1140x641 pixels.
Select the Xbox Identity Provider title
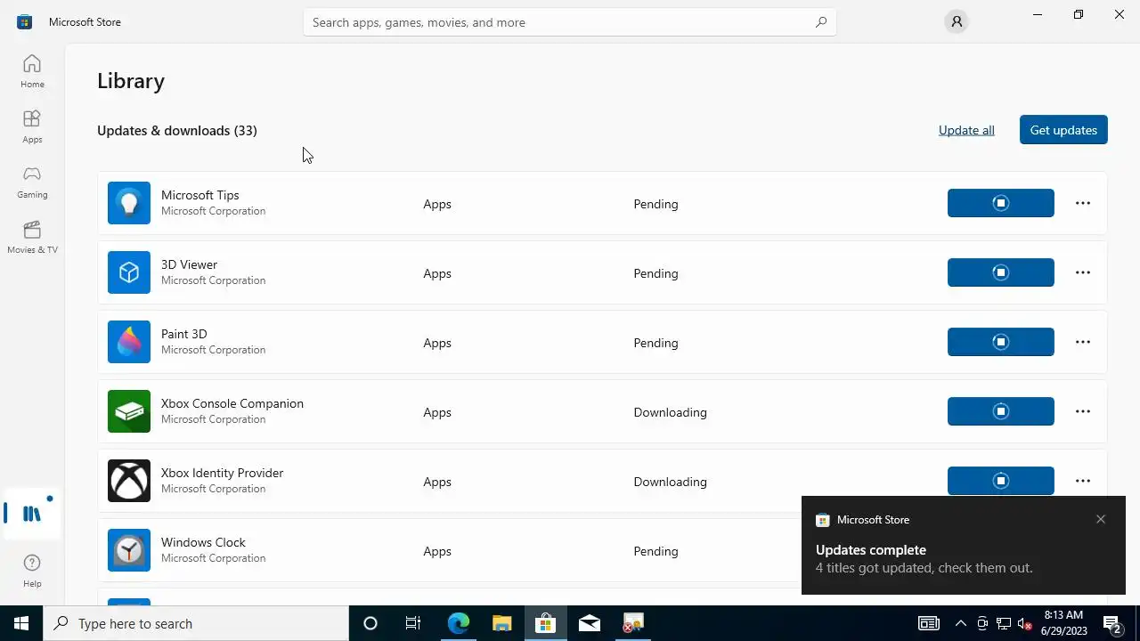(223, 473)
